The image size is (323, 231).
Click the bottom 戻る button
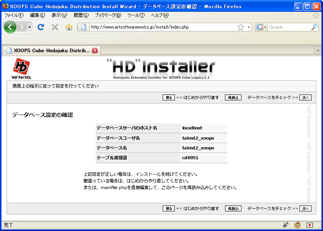[x=169, y=209]
